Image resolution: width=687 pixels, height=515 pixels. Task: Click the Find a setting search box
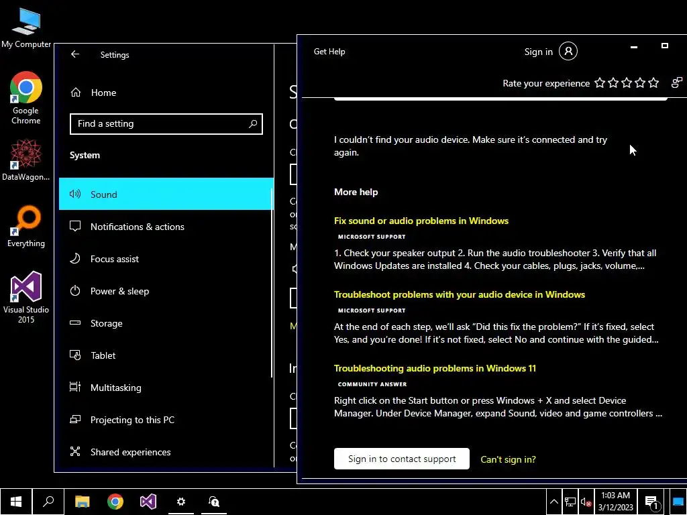click(166, 124)
